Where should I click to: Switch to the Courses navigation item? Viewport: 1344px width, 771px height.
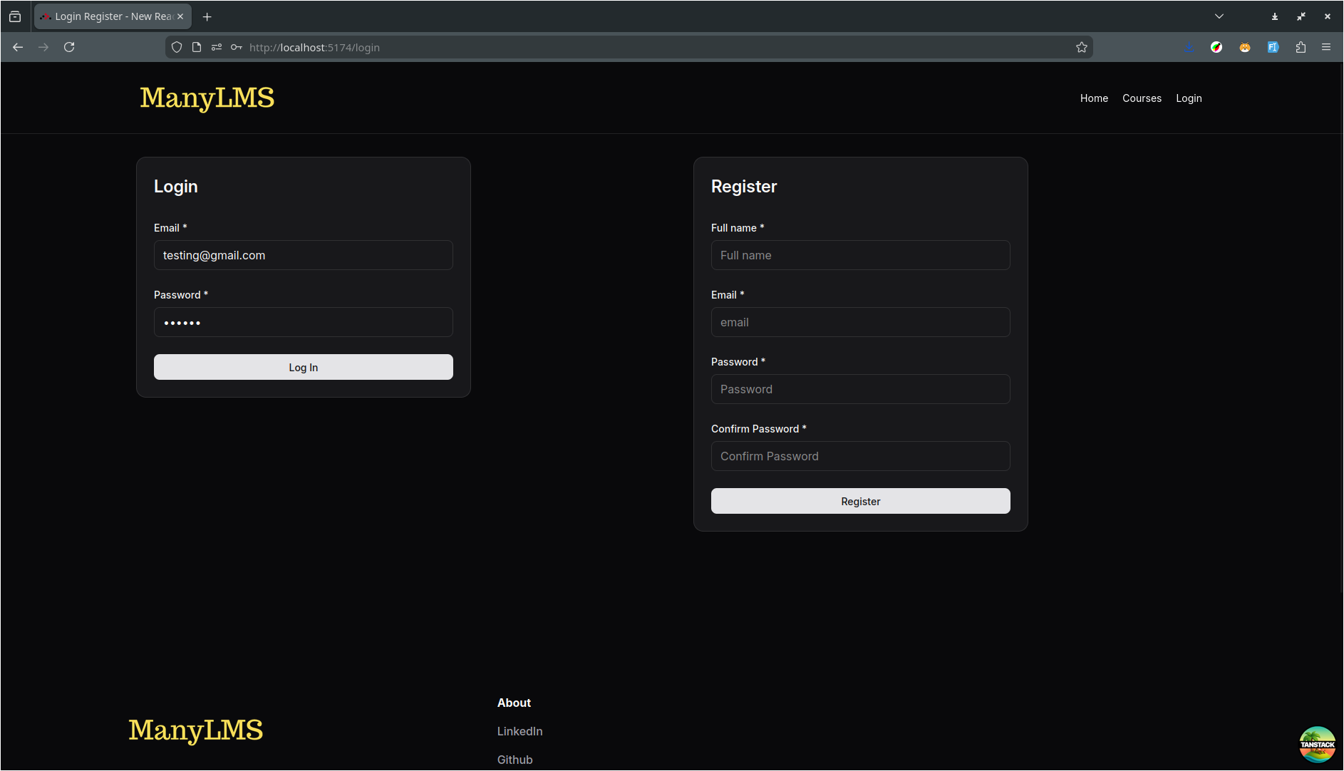pyautogui.click(x=1142, y=98)
